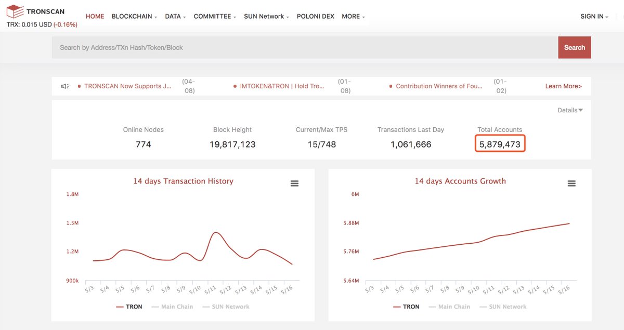This screenshot has width=624, height=330.
Task: Click the Block Height label
Action: (x=232, y=130)
